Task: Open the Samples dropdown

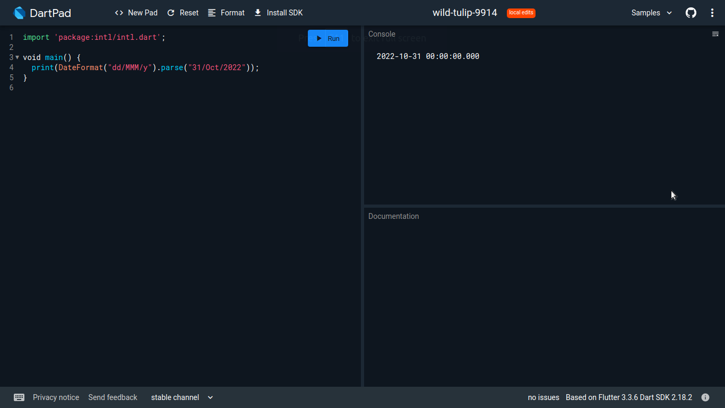Action: 652,13
